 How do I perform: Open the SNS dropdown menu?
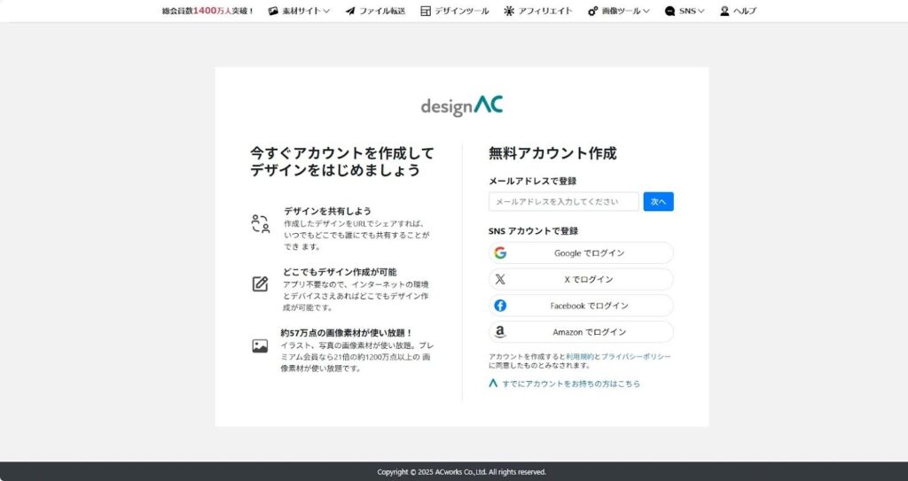point(685,12)
